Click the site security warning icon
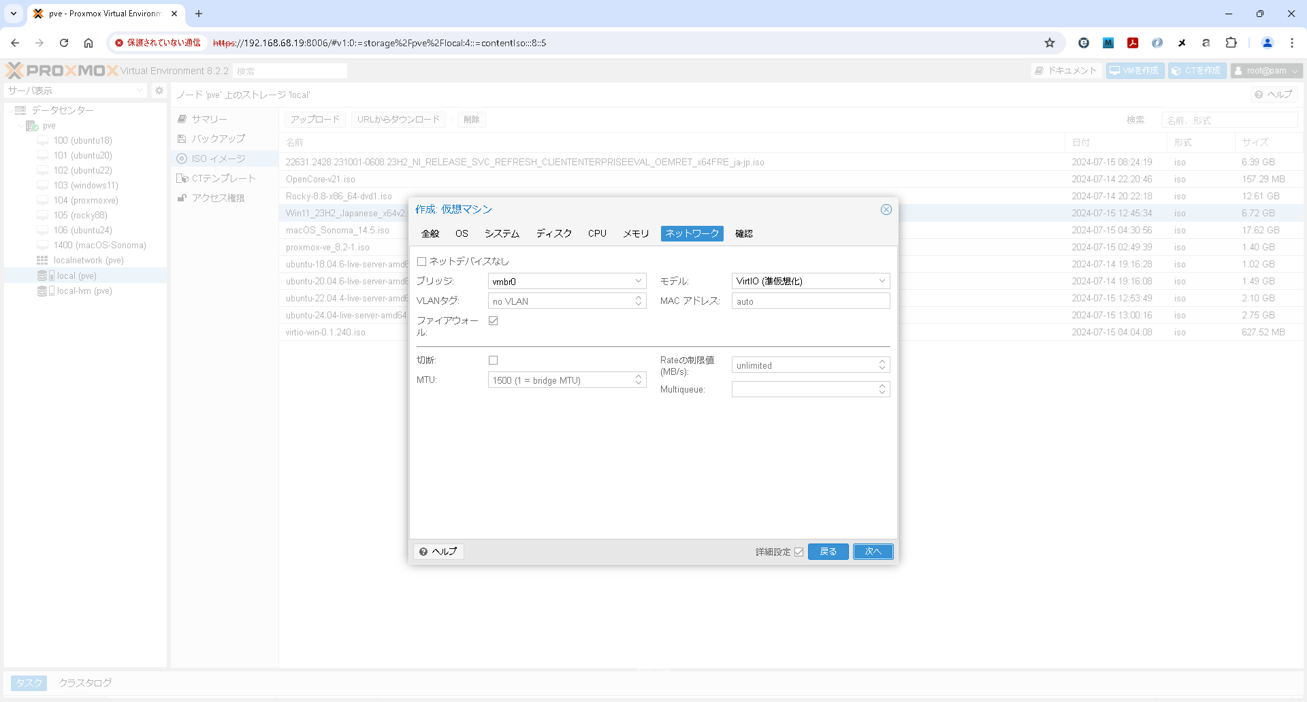The height and width of the screenshot is (702, 1307). point(119,43)
